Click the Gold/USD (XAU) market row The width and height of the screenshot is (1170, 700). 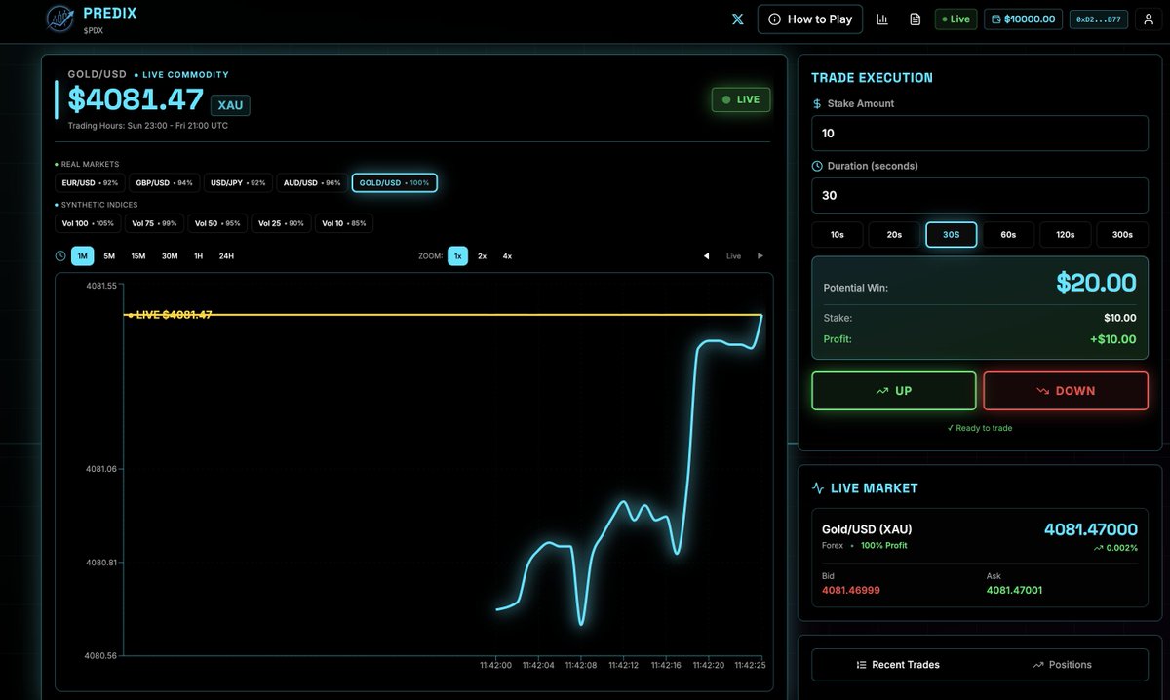click(980, 560)
